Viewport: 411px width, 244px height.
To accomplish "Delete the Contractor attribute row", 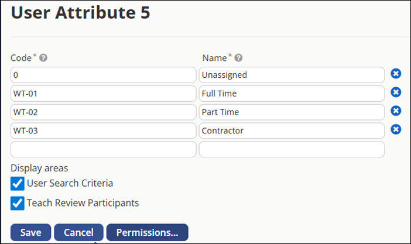I will point(396,129).
